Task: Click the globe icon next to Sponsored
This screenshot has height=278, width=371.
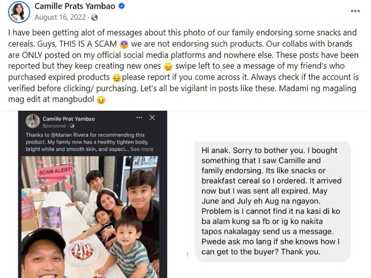Action: [x=72, y=126]
